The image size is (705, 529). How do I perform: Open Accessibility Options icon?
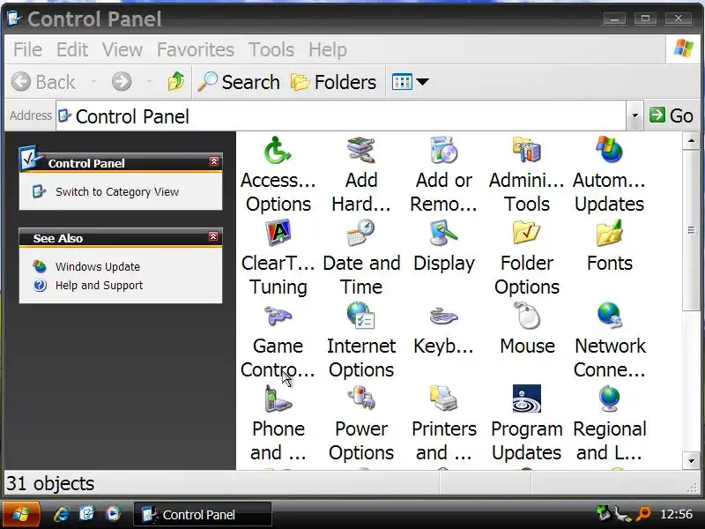278,151
